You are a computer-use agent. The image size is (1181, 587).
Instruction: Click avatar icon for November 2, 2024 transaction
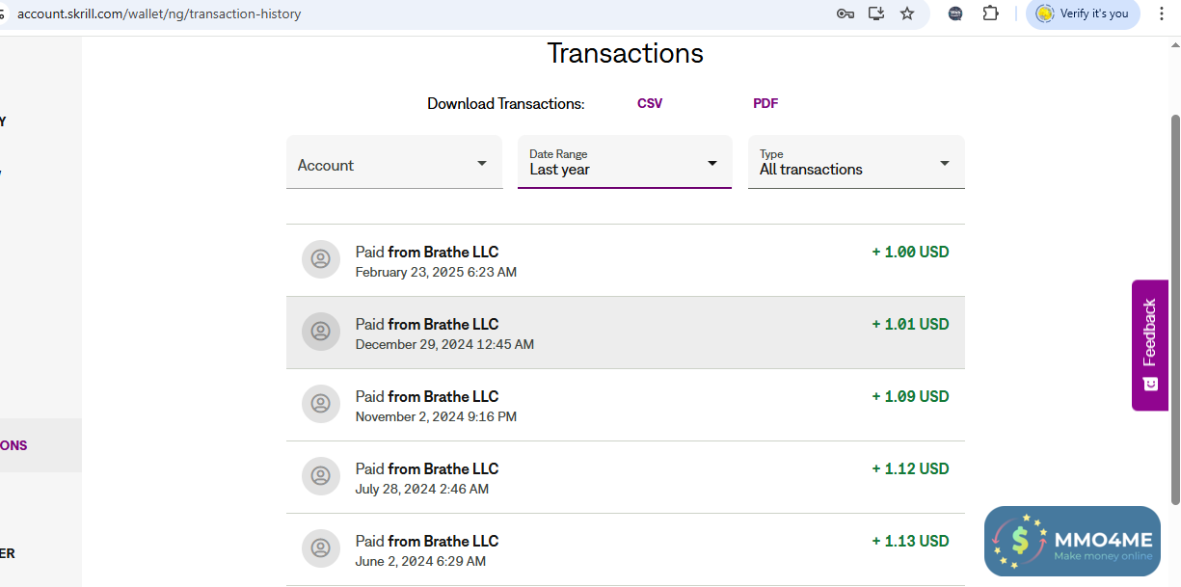pos(321,404)
